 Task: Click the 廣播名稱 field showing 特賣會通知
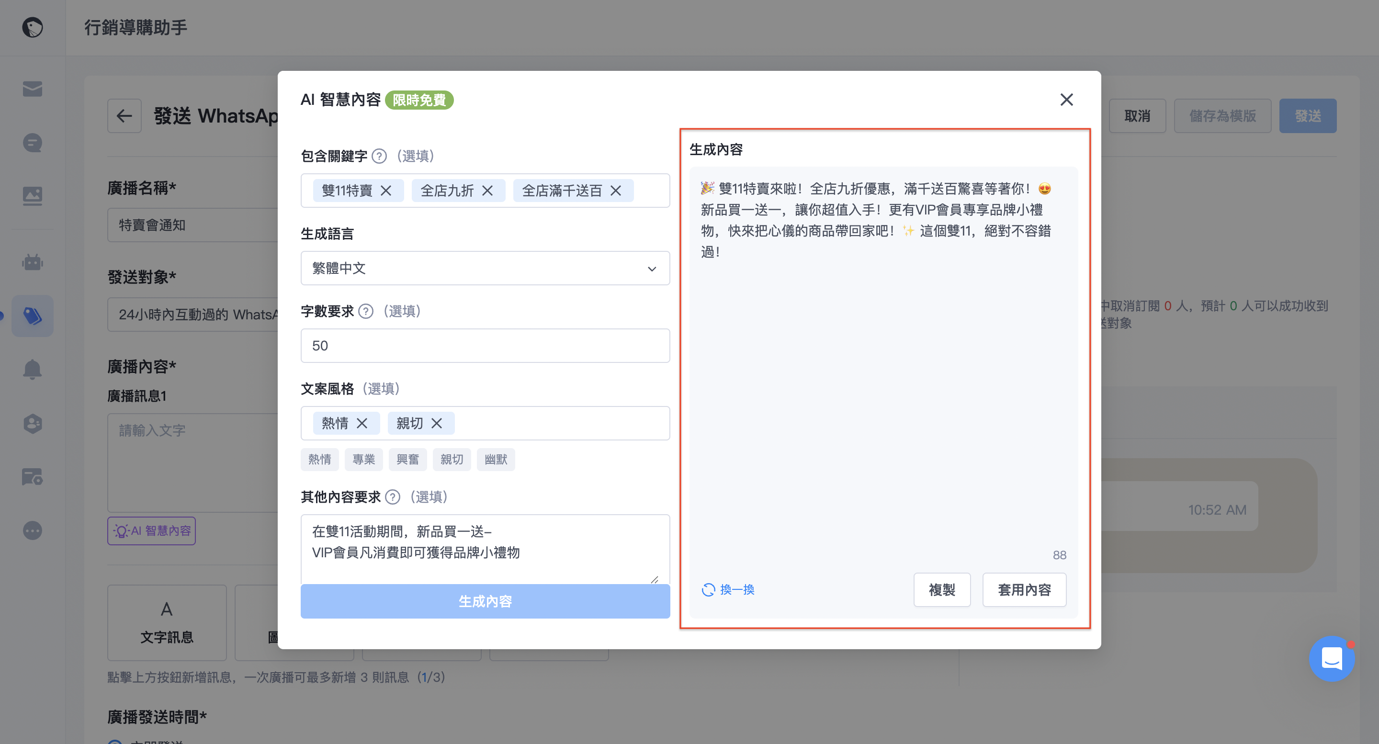pos(192,225)
